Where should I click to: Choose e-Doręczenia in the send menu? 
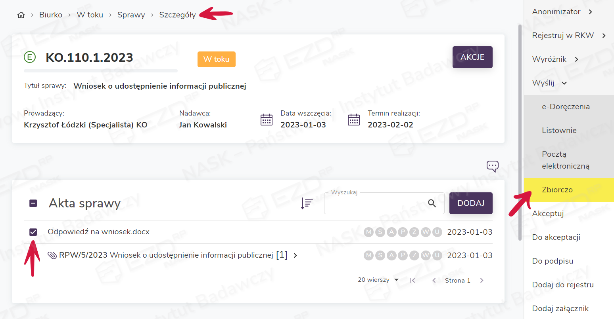(x=566, y=107)
